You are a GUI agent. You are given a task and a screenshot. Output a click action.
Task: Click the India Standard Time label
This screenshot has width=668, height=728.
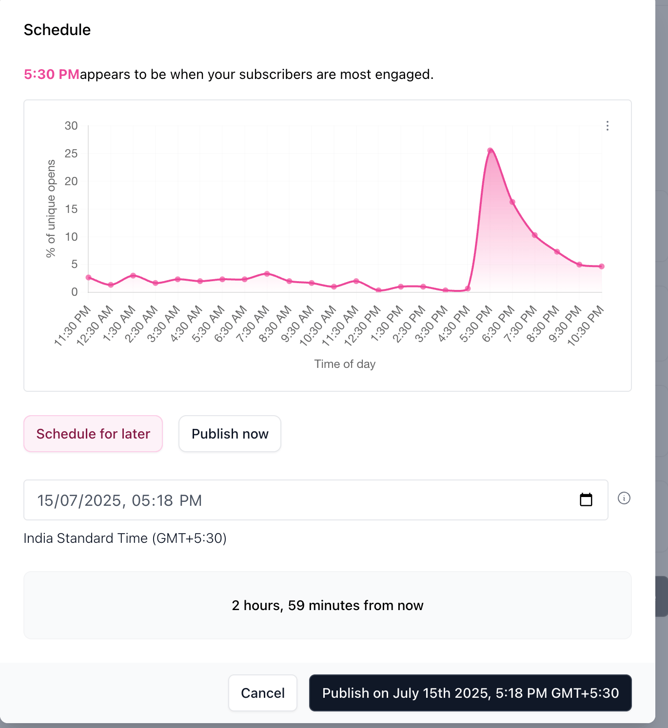pyautogui.click(x=125, y=538)
